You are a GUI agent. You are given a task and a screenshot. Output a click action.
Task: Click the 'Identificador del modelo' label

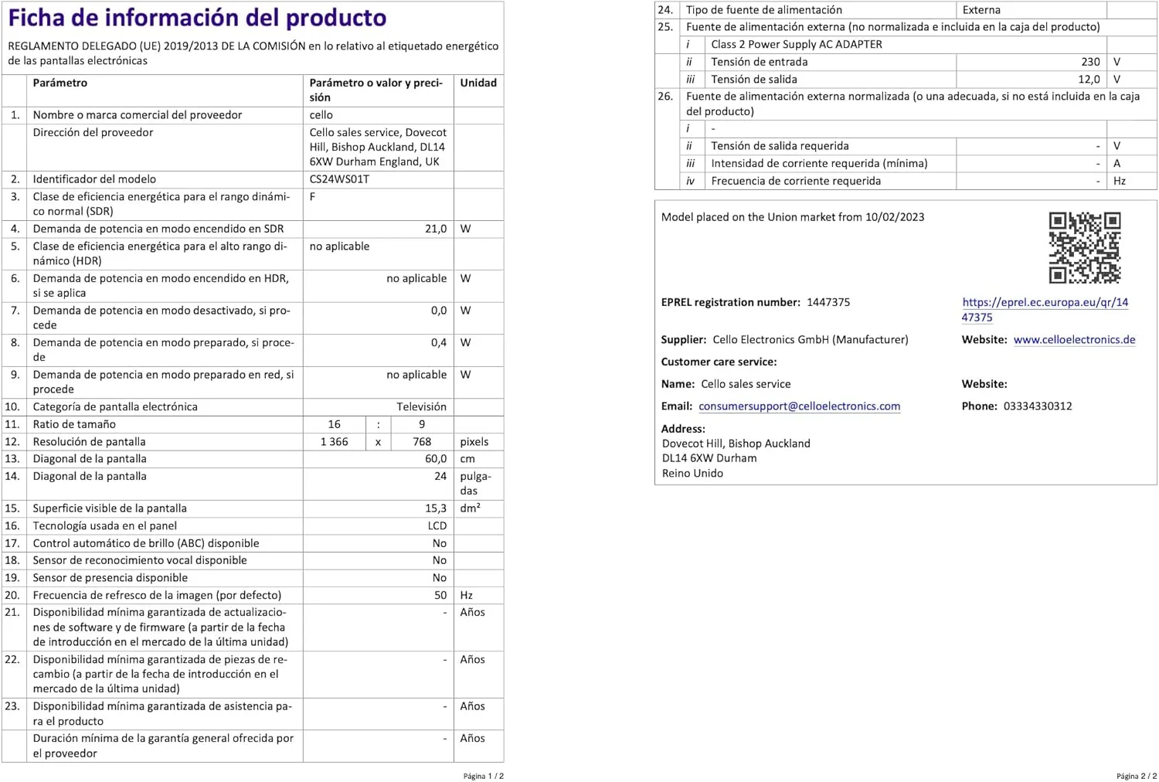[x=94, y=179]
